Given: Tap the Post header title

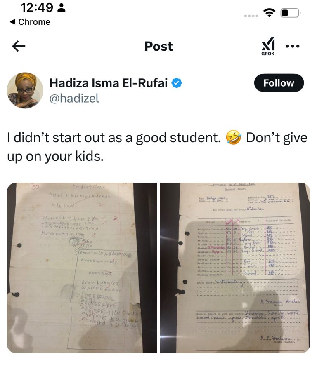Looking at the screenshot, I should coord(158,46).
